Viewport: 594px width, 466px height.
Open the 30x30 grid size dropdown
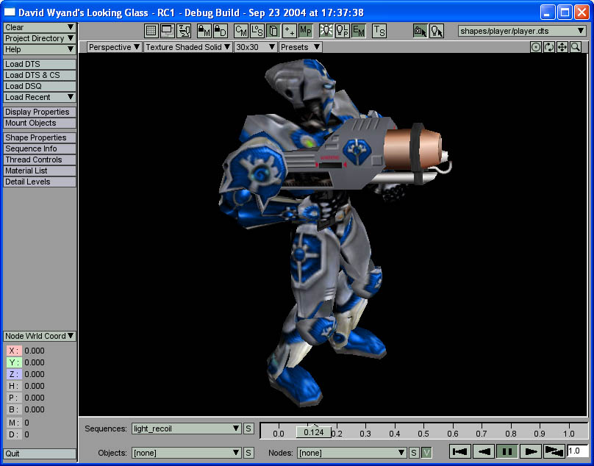point(255,47)
